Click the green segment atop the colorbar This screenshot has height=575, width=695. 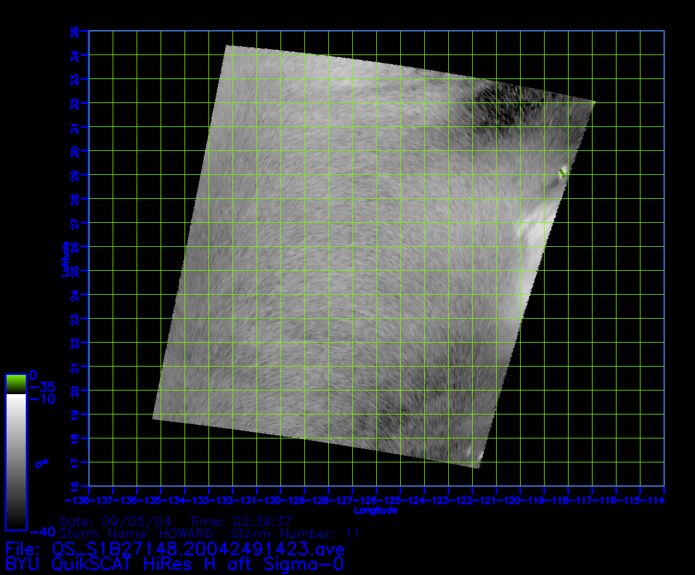pyautogui.click(x=16, y=384)
